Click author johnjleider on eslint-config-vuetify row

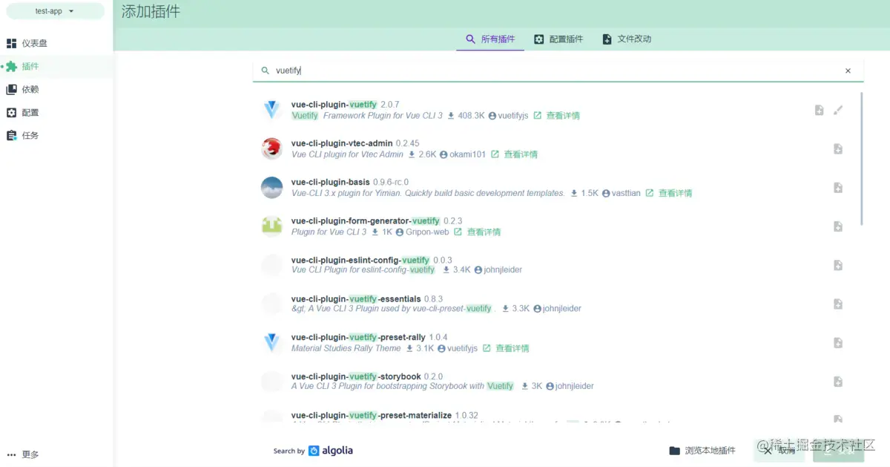click(x=498, y=270)
